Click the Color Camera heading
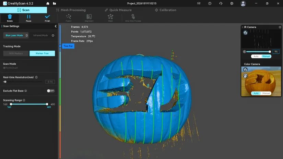Screen dimensions: 283x159 (x=252, y=64)
